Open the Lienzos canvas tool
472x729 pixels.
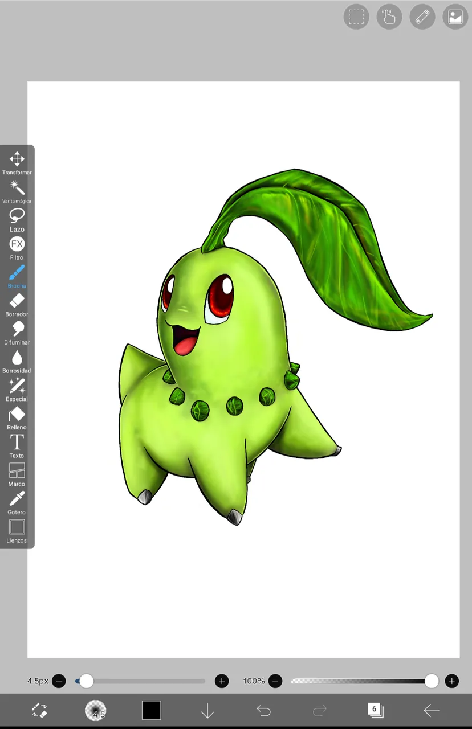click(x=17, y=531)
